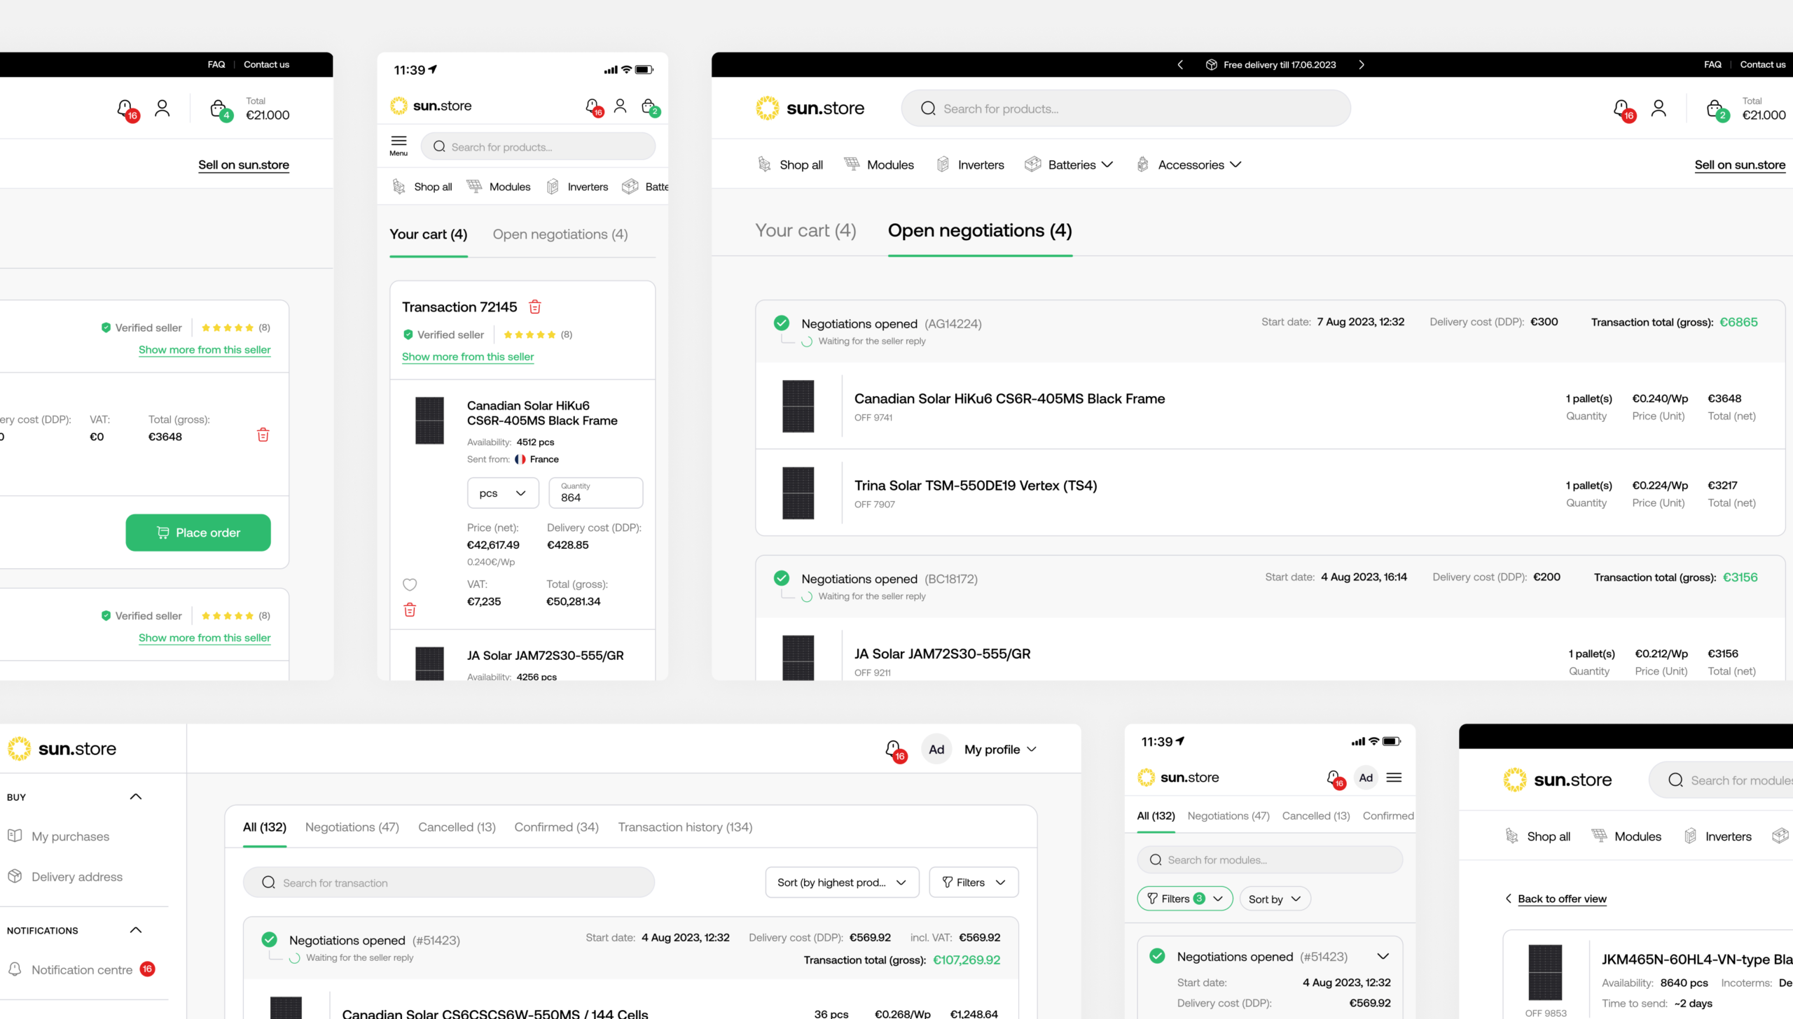Click previous arrow on free delivery banner
This screenshot has width=1793, height=1019.
[x=1180, y=64]
